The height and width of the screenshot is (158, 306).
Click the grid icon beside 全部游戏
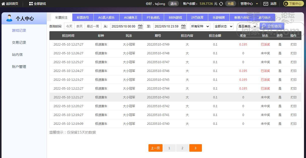click(x=31, y=4)
